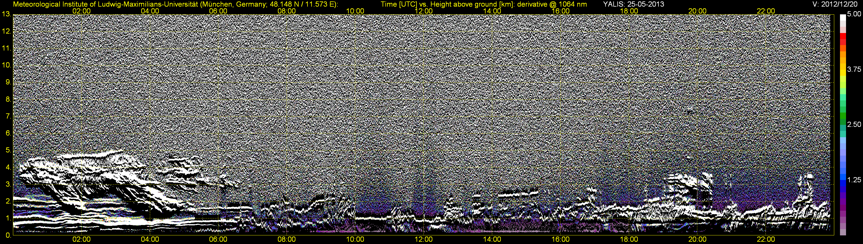
Task: Select 08:00 on the top time axis
Action: [287, 11]
